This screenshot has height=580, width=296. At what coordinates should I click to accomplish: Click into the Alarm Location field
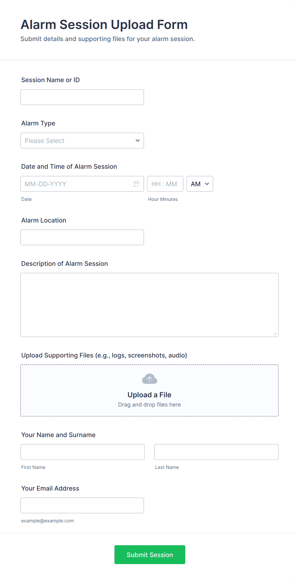click(82, 237)
